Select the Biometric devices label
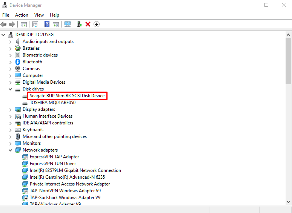The width and height of the screenshot is (292, 213). 40,55
